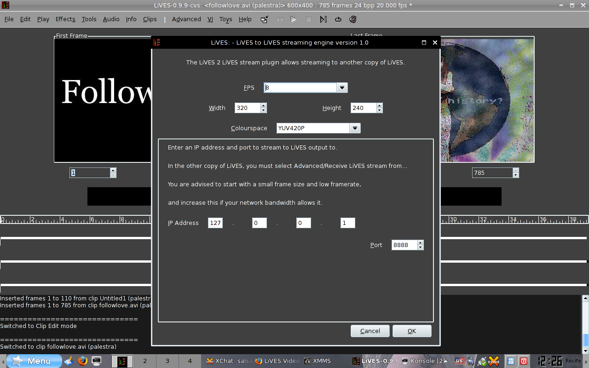Decrease Width using down stepper arrow

[x=264, y=111]
